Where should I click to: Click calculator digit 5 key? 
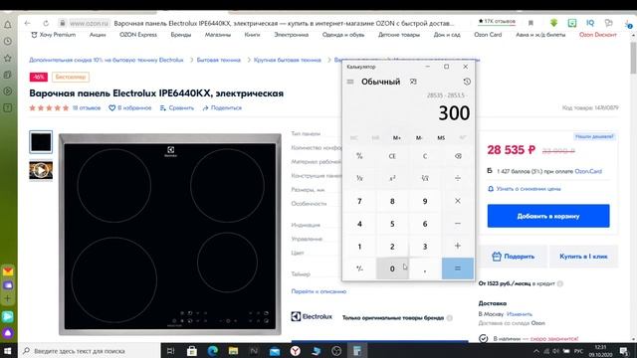tap(392, 224)
